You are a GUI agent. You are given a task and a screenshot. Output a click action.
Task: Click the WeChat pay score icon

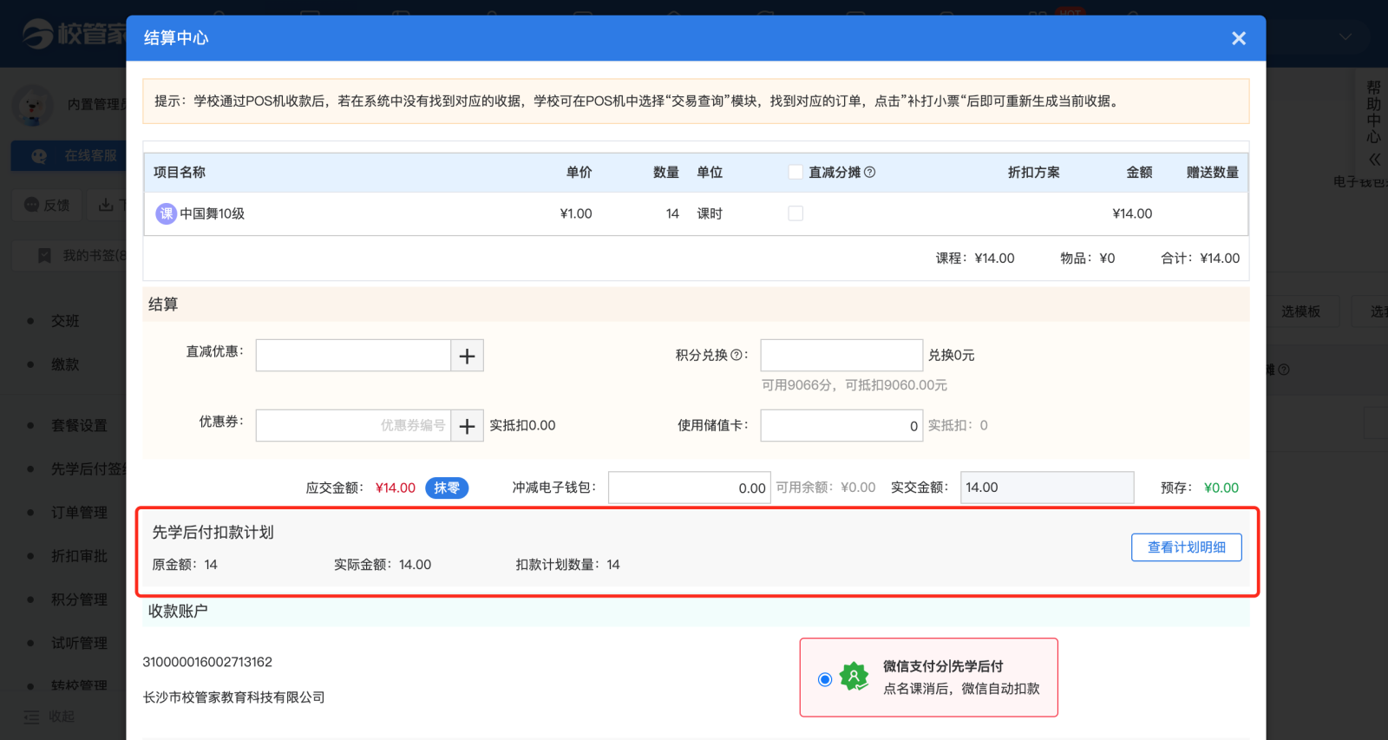point(854,678)
